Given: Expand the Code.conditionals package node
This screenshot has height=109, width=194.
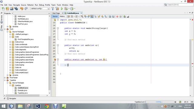Looking at the screenshot, I should click(x=10, y=45).
